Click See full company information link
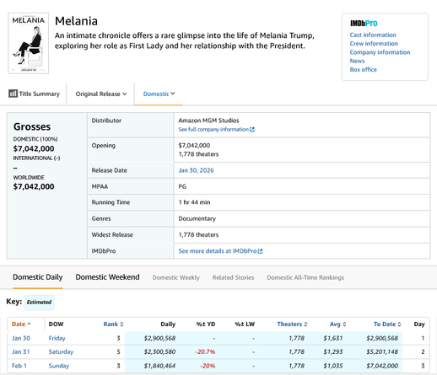 click(213, 130)
